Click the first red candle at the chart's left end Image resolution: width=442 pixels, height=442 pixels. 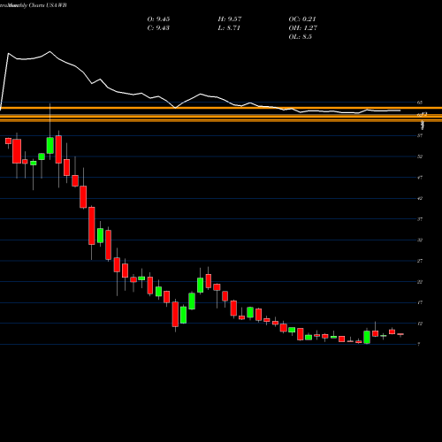click(8, 141)
